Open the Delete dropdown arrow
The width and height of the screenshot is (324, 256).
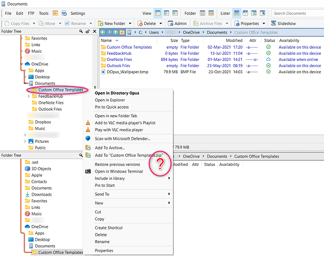(161, 24)
